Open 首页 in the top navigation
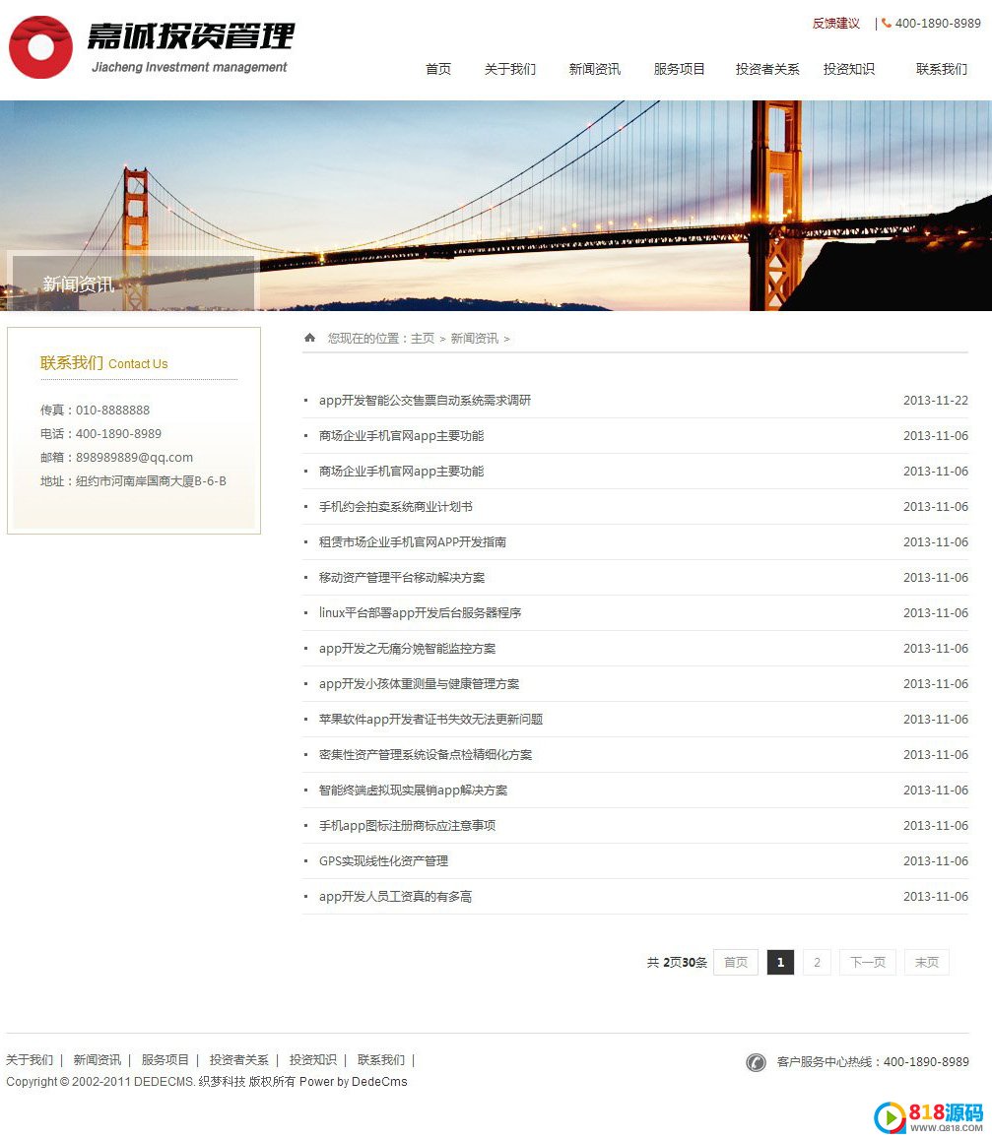992x1139 pixels. pos(438,69)
